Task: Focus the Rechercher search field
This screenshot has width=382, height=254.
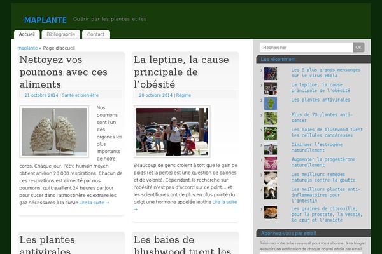Action: click(x=306, y=48)
